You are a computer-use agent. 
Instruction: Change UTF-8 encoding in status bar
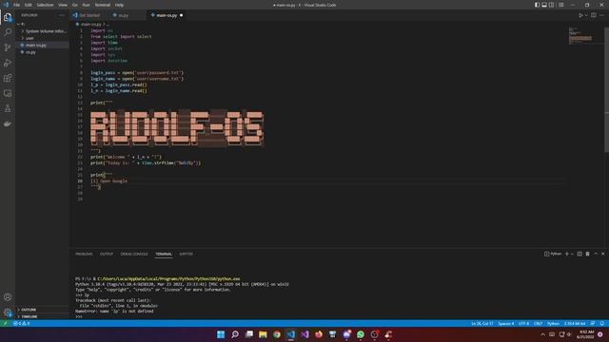pos(523,323)
